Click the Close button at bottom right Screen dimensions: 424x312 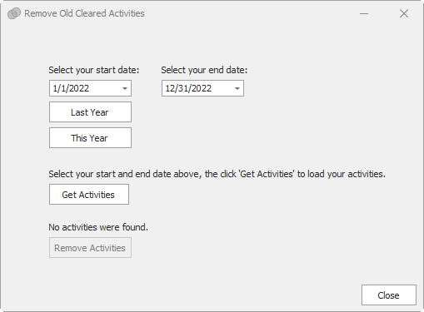tap(389, 295)
